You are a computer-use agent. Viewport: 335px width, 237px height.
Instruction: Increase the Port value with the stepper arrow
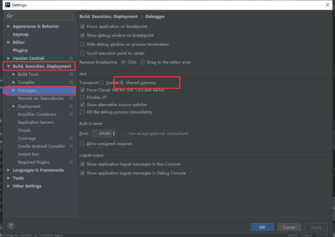tap(113, 132)
